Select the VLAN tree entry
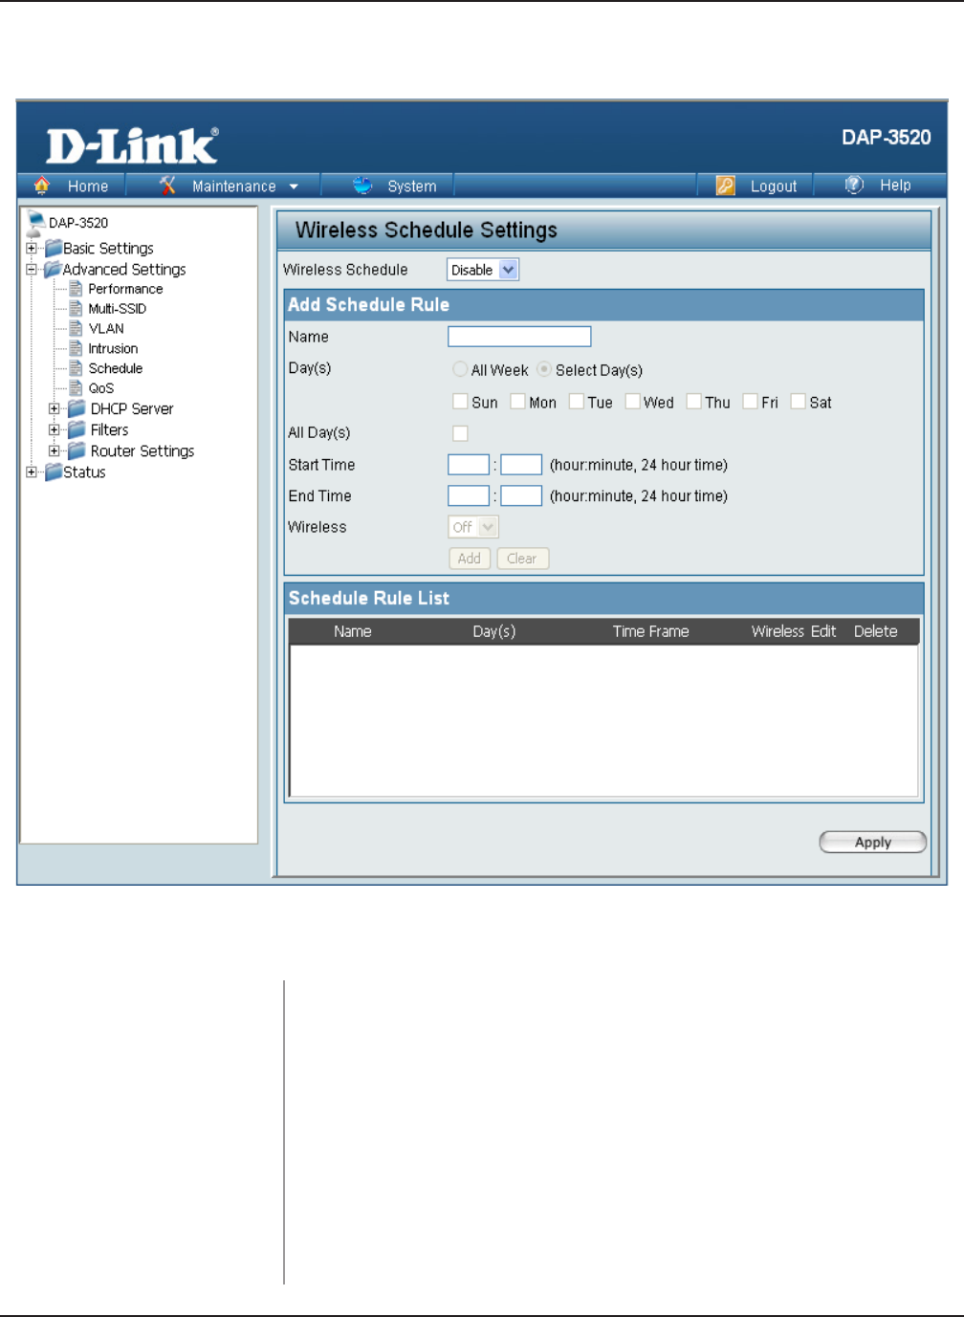Image resolution: width=964 pixels, height=1317 pixels. pyautogui.click(x=106, y=329)
